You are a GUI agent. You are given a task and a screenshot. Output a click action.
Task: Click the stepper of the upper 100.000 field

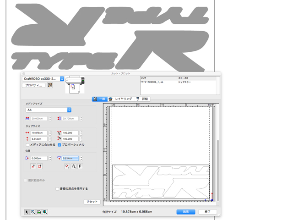[x=81, y=133]
